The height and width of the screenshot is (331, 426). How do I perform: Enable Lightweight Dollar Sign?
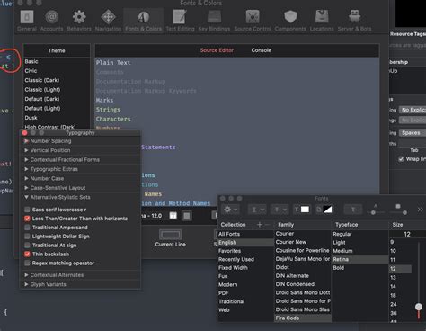click(27, 237)
